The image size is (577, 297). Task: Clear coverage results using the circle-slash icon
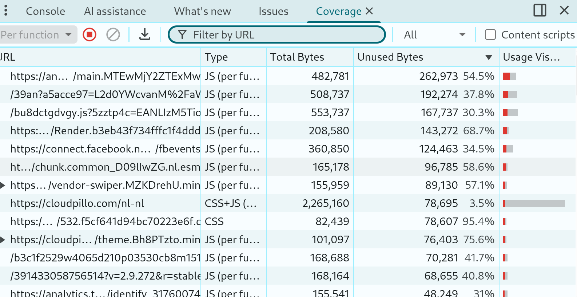(113, 35)
